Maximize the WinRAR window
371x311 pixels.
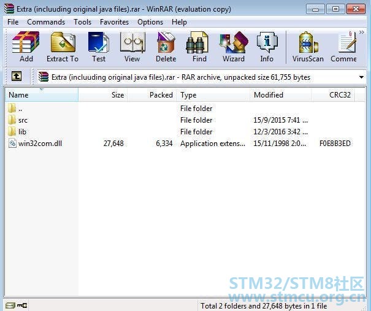[x=335, y=9]
